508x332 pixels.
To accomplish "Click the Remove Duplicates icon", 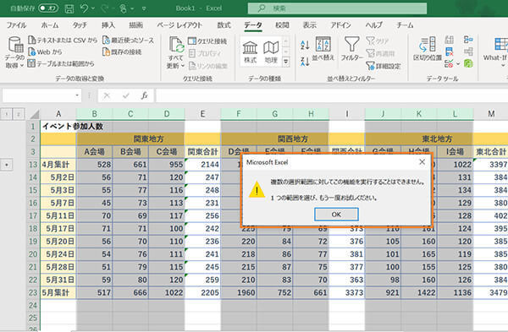I will 449,52.
